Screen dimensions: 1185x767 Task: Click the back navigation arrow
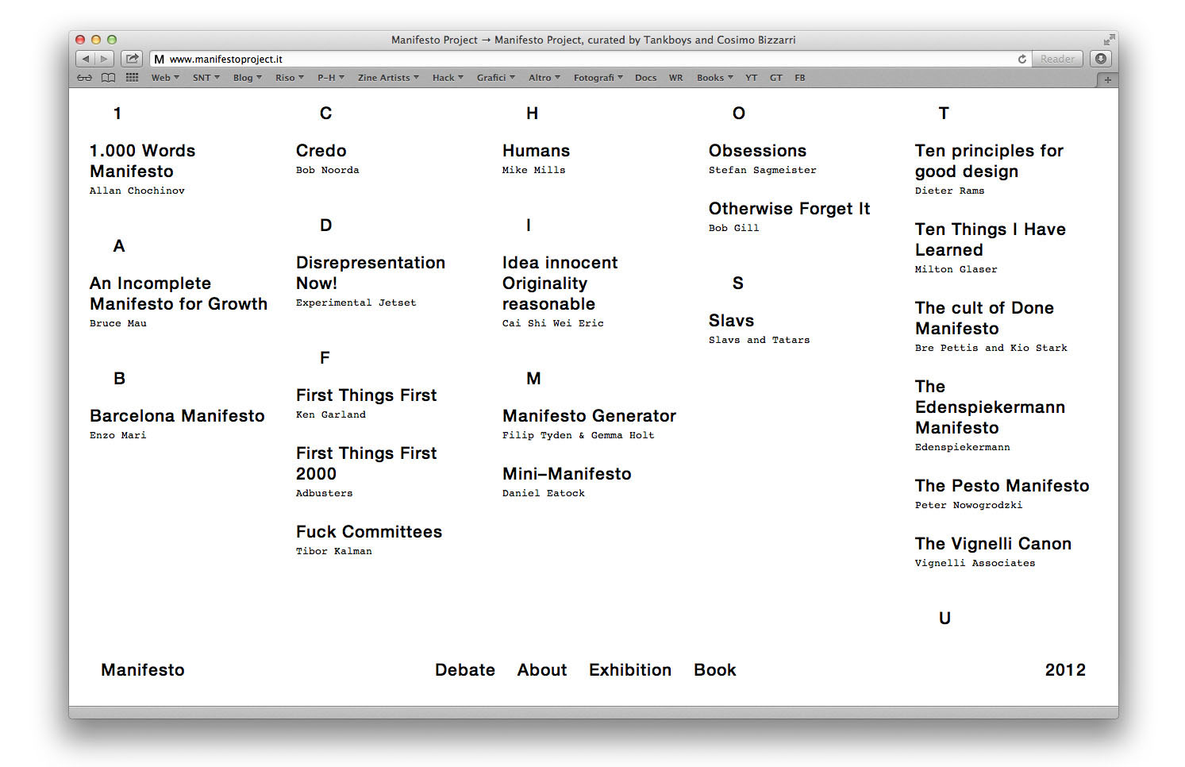[84, 58]
